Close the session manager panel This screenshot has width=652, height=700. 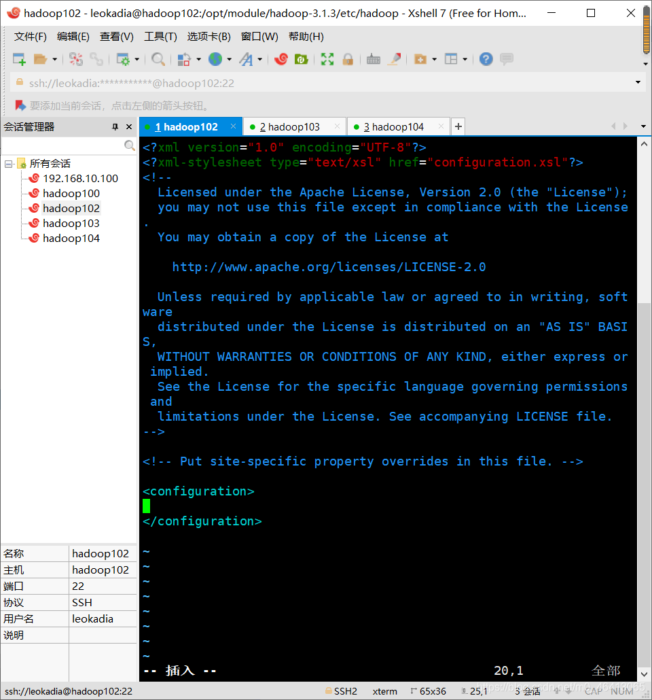tap(129, 127)
